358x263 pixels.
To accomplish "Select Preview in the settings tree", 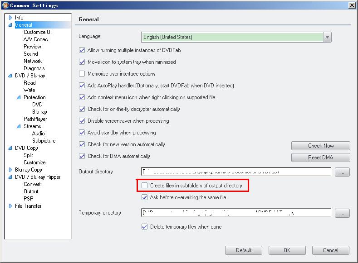I will [x=32, y=47].
